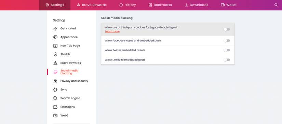This screenshot has width=282, height=124.
Task: Click the Privacy and security lock icon
Action: [55, 81]
